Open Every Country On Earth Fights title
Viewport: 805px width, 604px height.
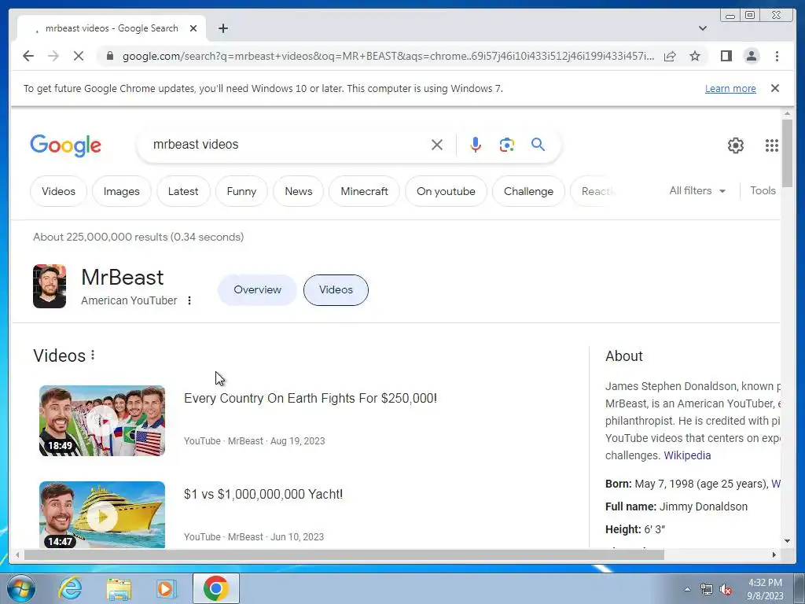[x=310, y=399]
